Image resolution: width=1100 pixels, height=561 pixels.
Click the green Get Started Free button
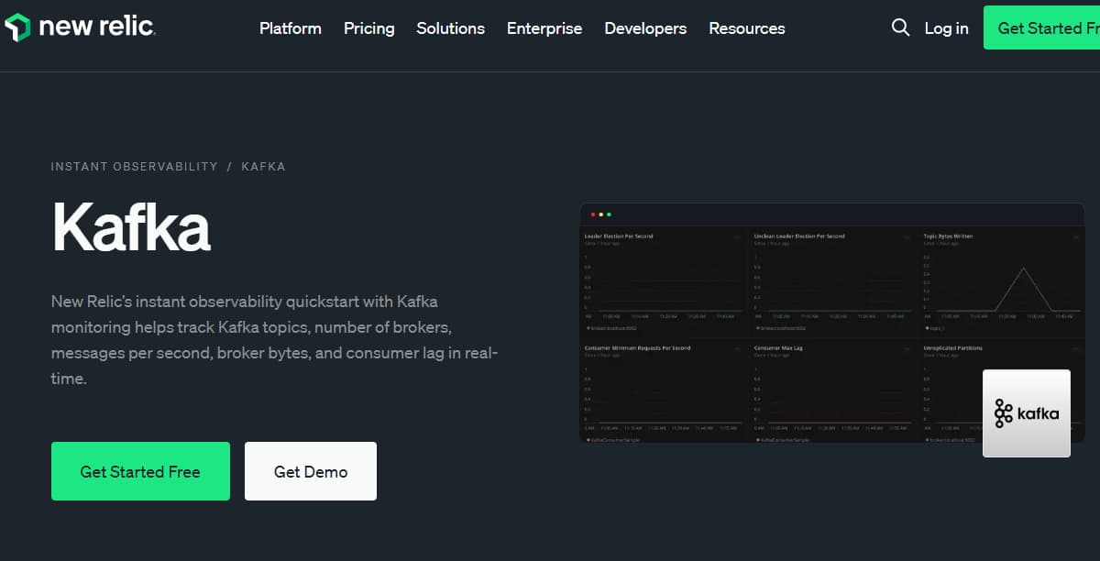pos(140,471)
